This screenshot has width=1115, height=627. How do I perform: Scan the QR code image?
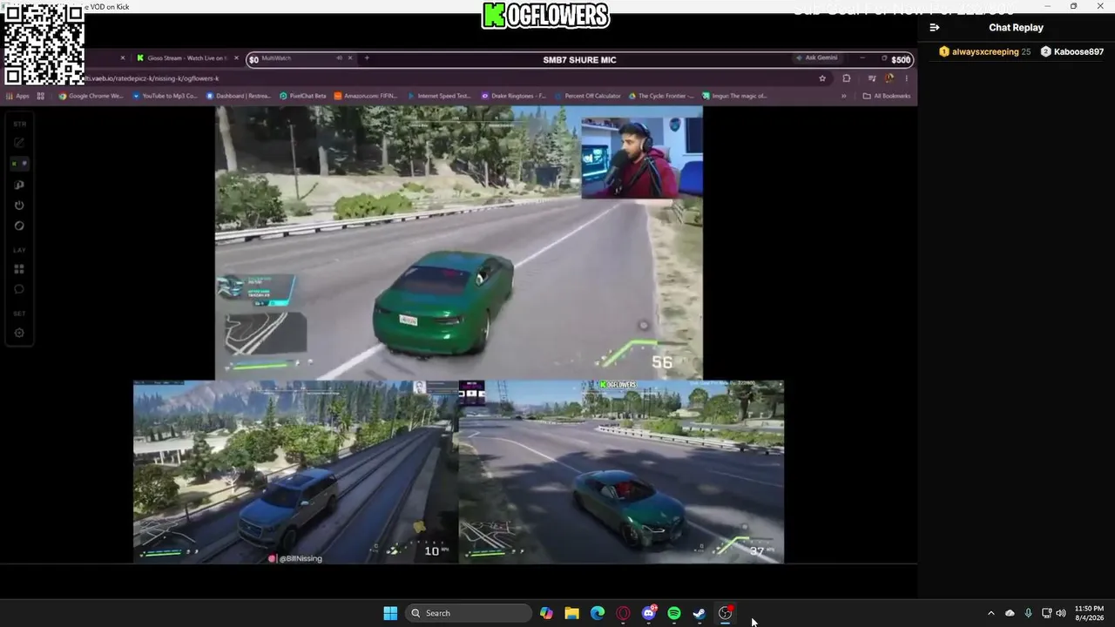[x=44, y=44]
